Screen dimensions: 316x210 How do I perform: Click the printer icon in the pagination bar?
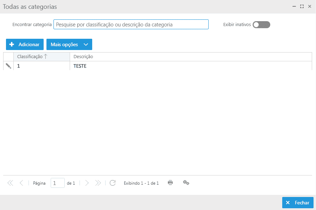pyautogui.click(x=170, y=183)
